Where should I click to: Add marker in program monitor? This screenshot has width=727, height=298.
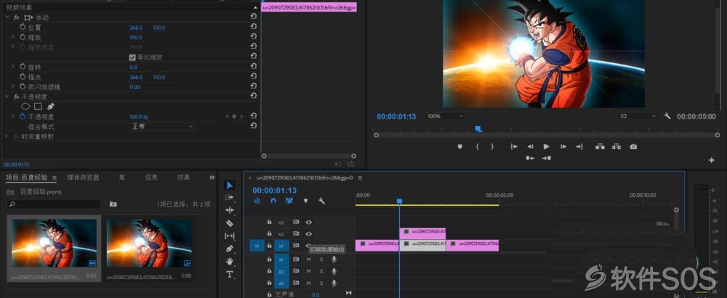(x=460, y=146)
